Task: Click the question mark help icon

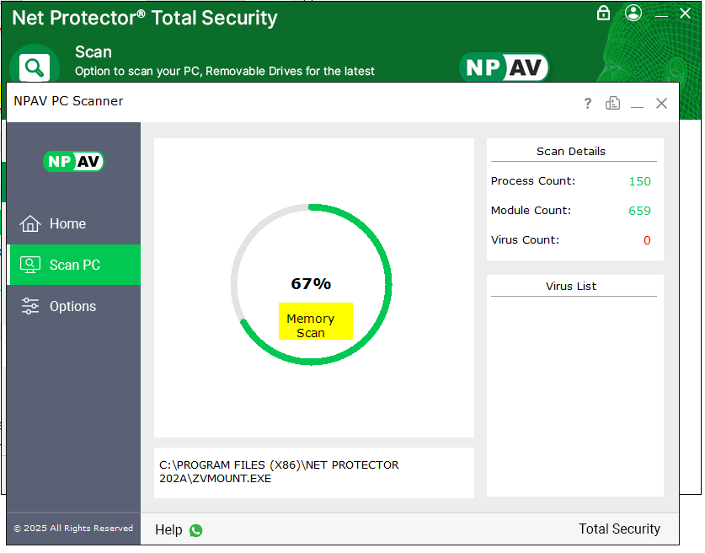Action: click(588, 103)
